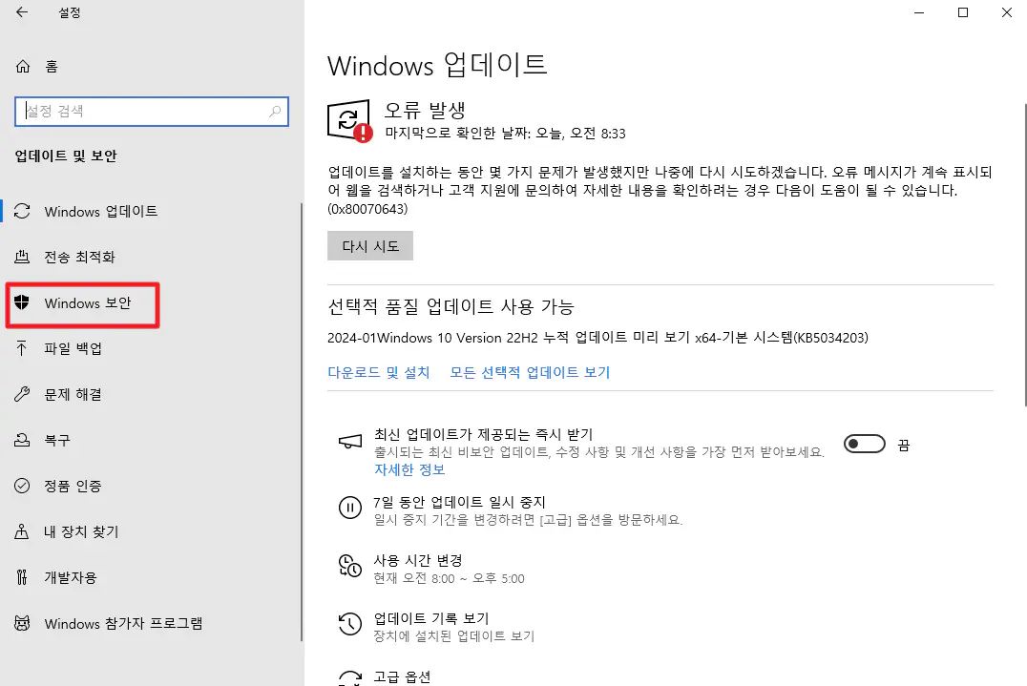This screenshot has height=686, width=1027.
Task: Click the 정품 인증 checkmark icon
Action: tap(22, 486)
